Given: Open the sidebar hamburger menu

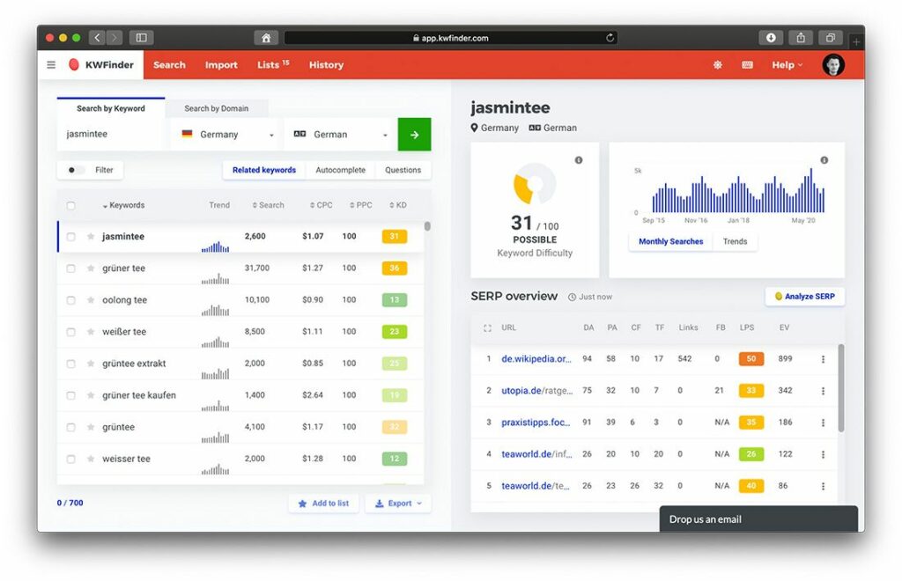Looking at the screenshot, I should [51, 64].
